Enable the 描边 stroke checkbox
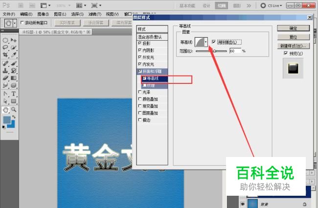Image resolution: width=318 pixels, height=208 pixels. point(140,120)
